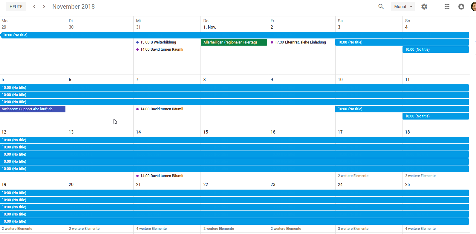Image resolution: width=476 pixels, height=234 pixels.
Task: Click the November 2018 title
Action: pyautogui.click(x=74, y=7)
